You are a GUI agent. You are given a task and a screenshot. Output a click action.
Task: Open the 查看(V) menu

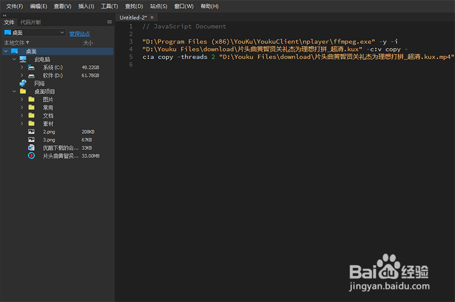click(62, 6)
